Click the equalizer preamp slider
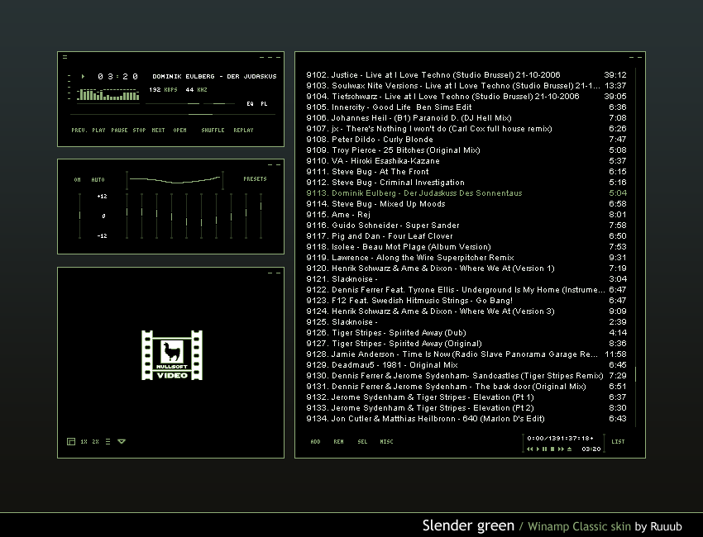Viewport: 703px width, 537px height. coord(79,216)
